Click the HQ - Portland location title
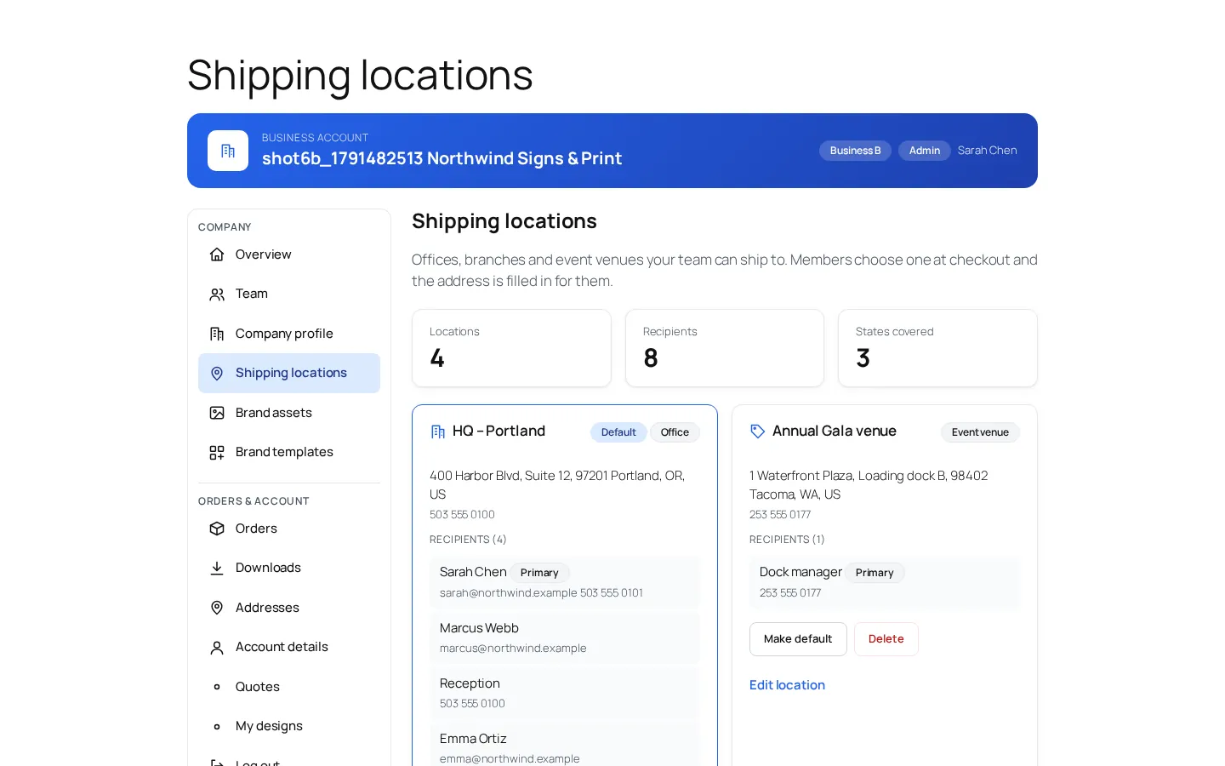The height and width of the screenshot is (766, 1225). [499, 432]
